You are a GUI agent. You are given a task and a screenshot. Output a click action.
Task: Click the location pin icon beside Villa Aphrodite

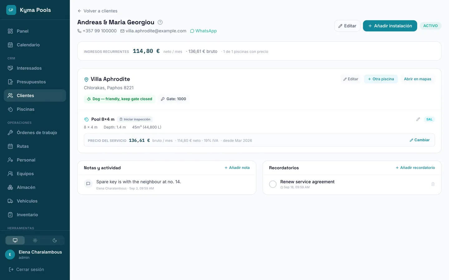86,79
